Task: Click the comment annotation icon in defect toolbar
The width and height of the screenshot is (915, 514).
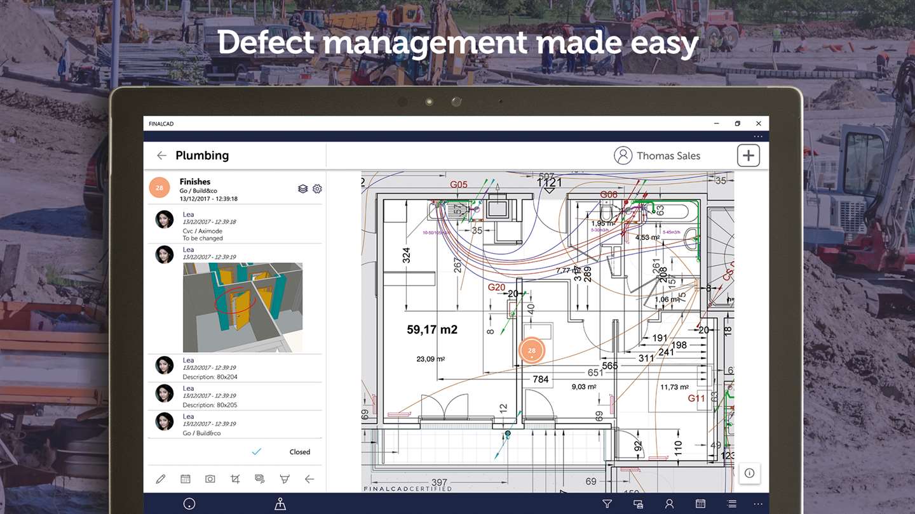Action: 260,479
